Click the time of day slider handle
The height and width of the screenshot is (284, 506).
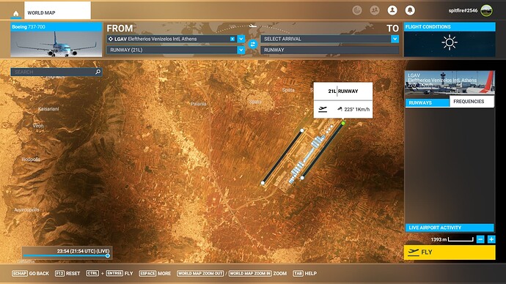(108, 255)
